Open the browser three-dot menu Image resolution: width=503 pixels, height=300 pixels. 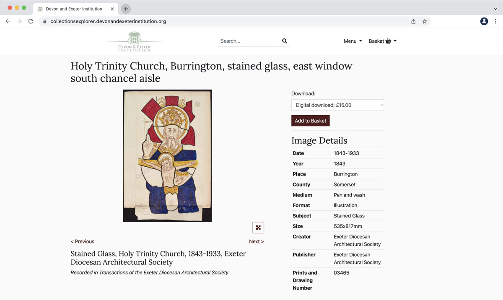tap(495, 21)
